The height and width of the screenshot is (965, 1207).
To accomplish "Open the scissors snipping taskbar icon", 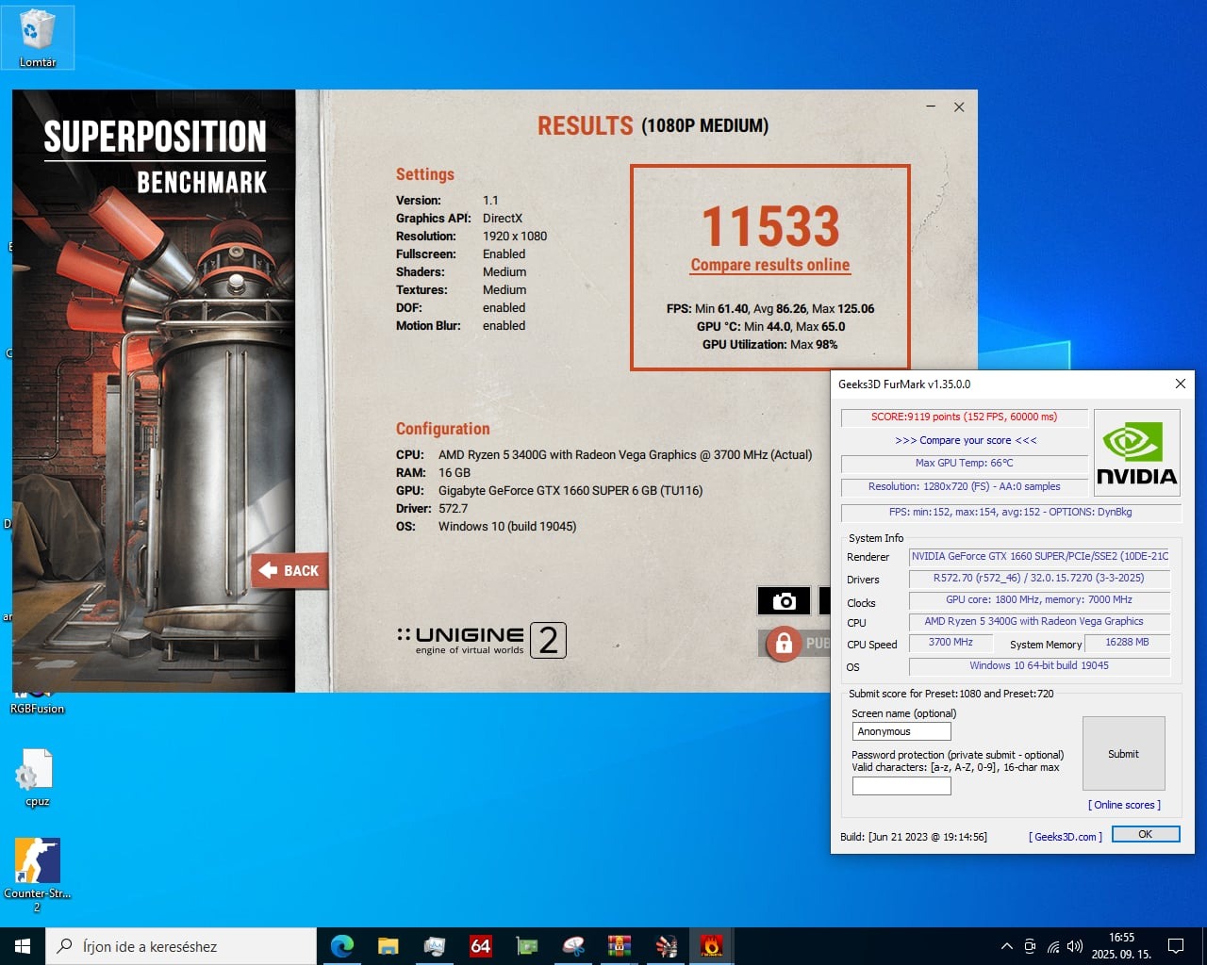I will (573, 946).
